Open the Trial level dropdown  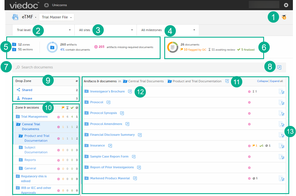[x=44, y=30]
